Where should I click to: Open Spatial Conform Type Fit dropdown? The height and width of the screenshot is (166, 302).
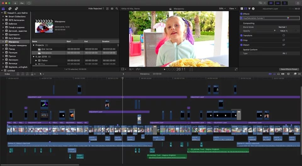click(285, 53)
